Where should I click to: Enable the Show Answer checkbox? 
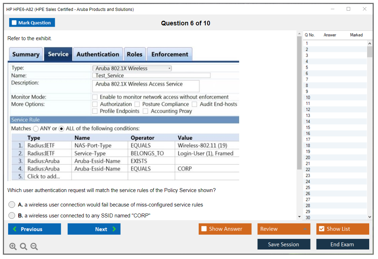click(204, 229)
